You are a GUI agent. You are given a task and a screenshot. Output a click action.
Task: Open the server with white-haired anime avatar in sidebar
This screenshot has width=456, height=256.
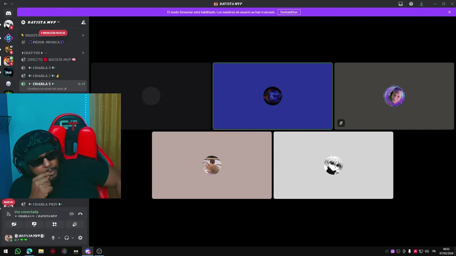tap(9, 24)
